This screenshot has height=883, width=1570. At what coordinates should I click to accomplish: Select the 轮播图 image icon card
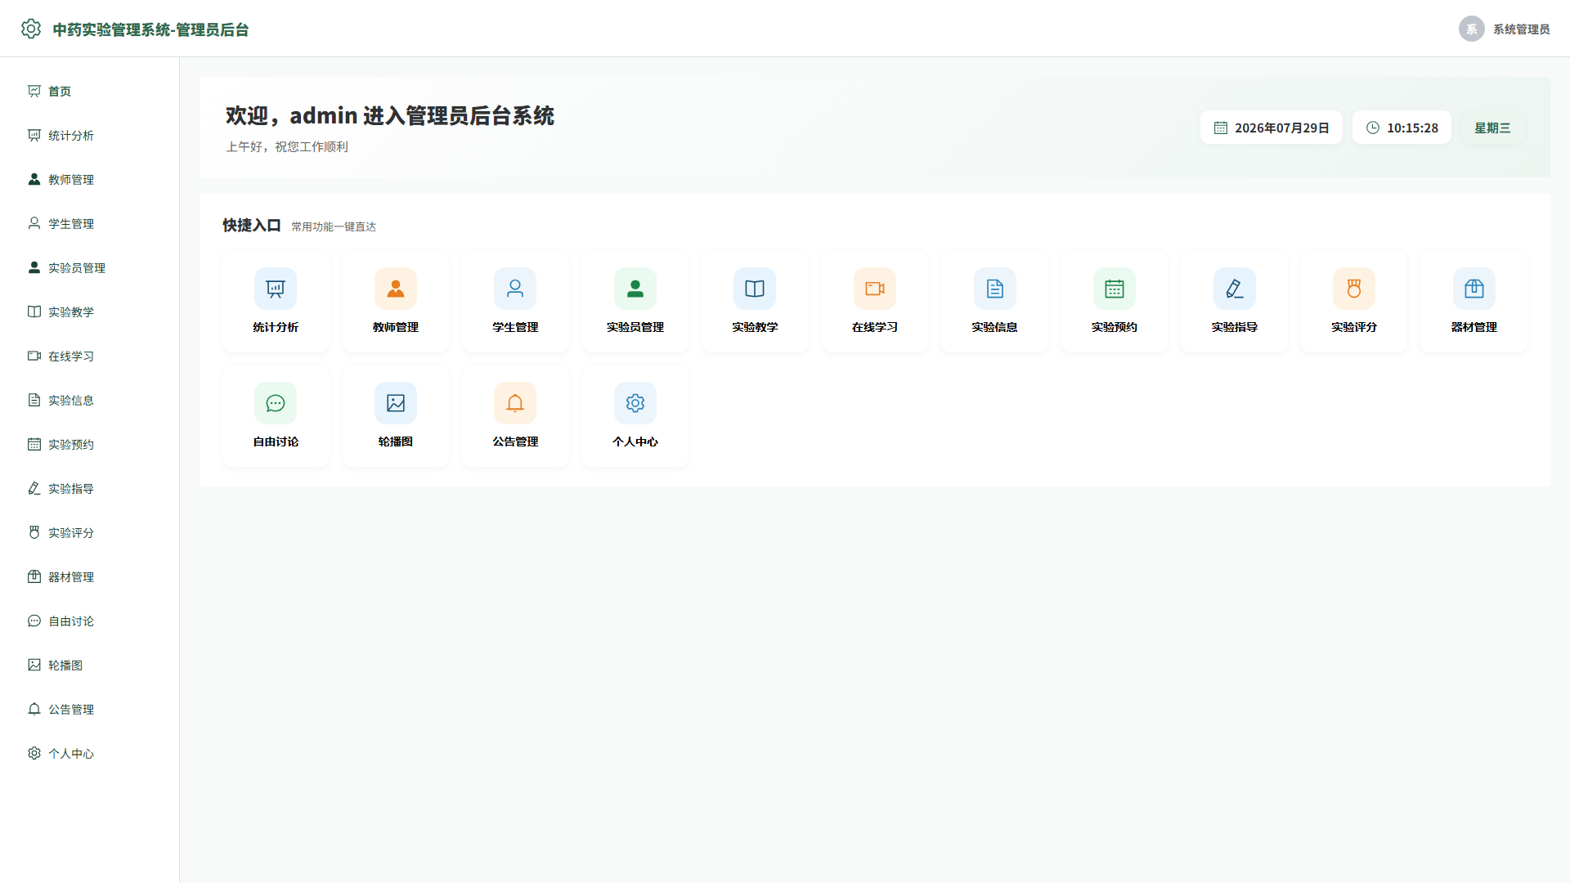(396, 416)
